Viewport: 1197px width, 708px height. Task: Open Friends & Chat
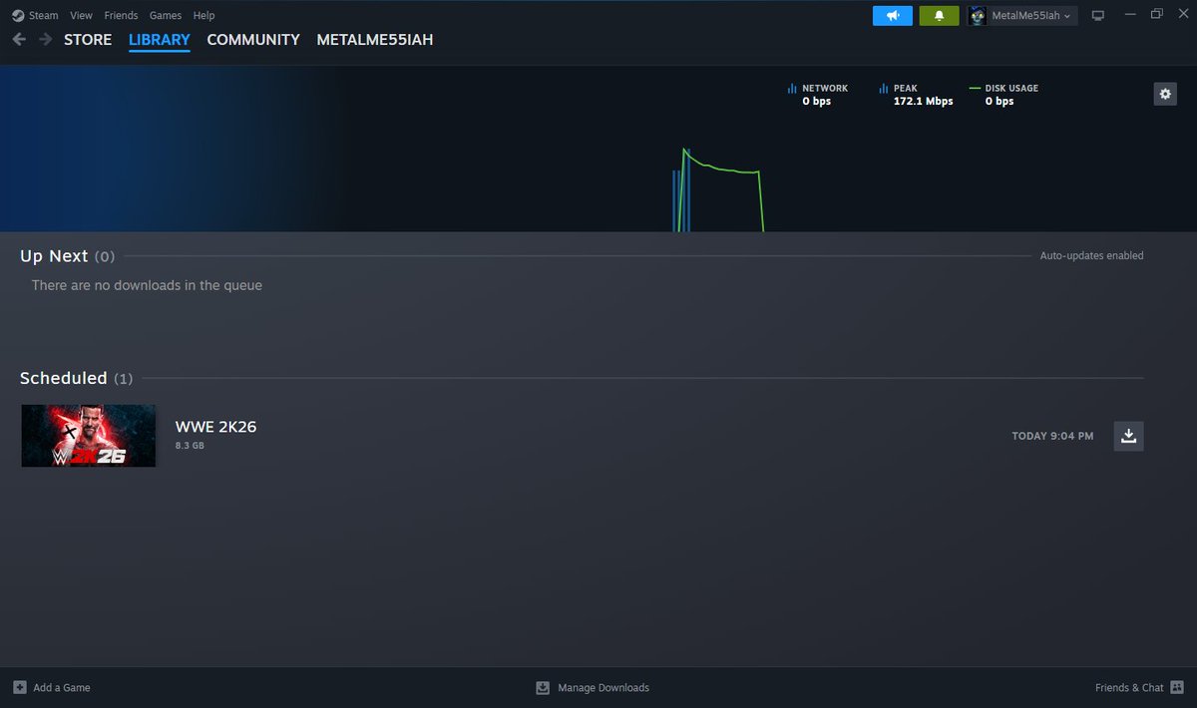(x=1129, y=687)
